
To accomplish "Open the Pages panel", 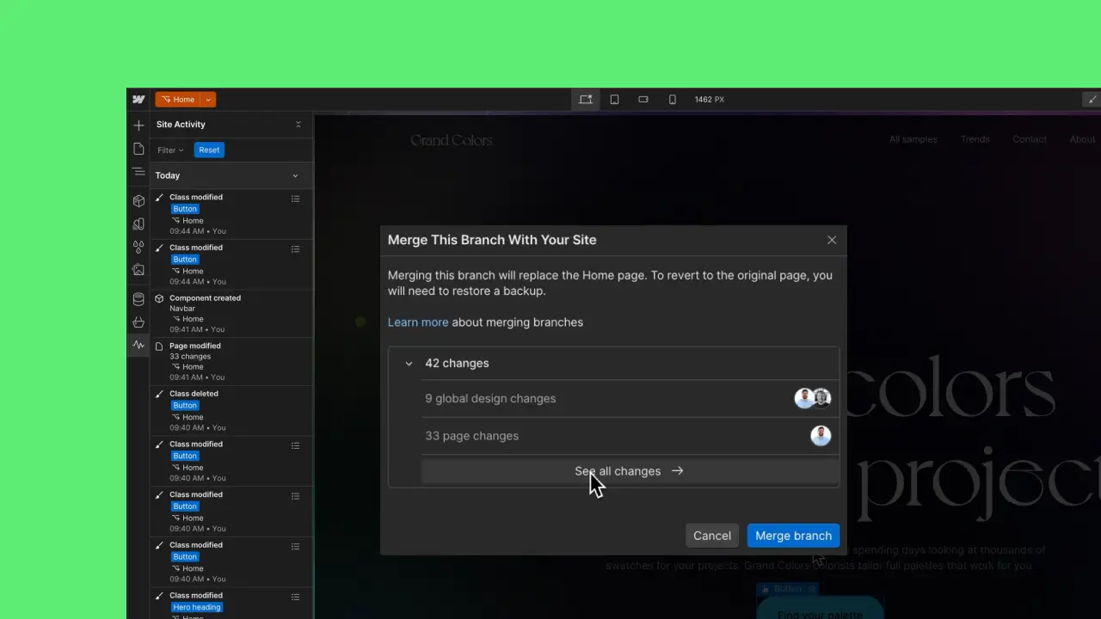I will 138,147.
